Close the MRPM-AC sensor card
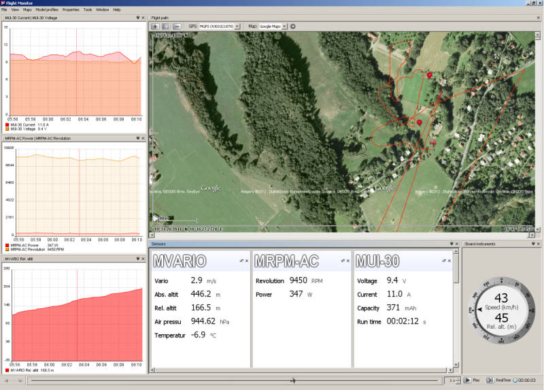The width and height of the screenshot is (544, 390). point(347,261)
